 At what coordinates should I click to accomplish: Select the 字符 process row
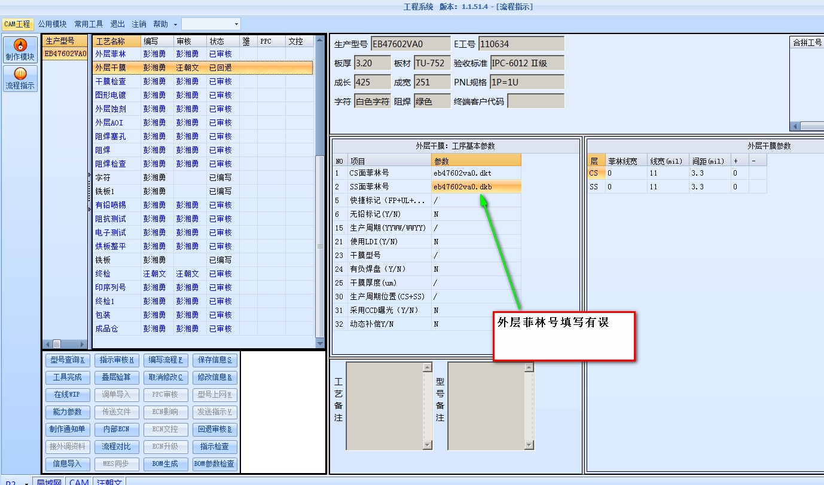point(203,177)
